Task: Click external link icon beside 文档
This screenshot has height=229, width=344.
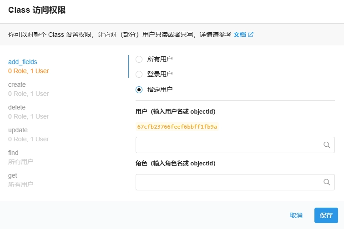Action: [251, 35]
